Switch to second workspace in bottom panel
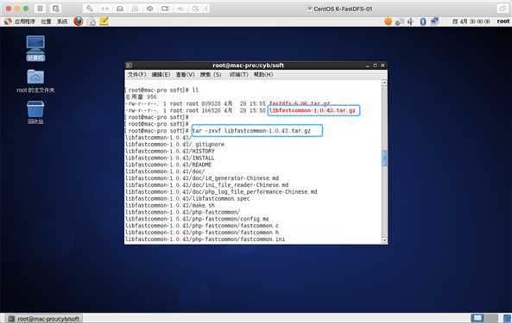The width and height of the screenshot is (512, 323). (490, 318)
